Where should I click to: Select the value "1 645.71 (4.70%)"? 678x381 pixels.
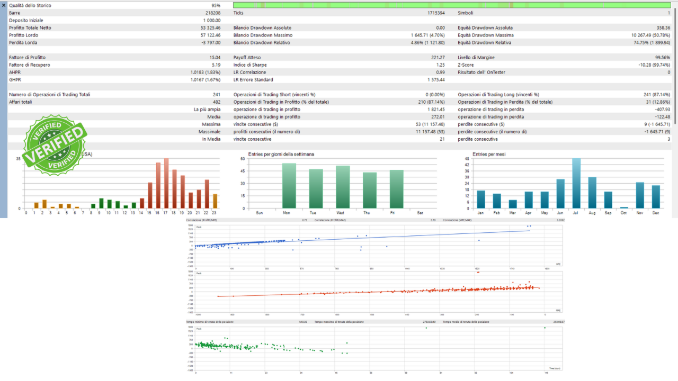427,35
